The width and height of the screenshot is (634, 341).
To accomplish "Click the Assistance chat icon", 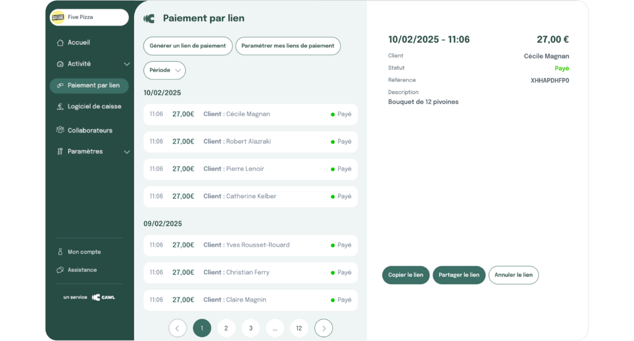I will [x=60, y=270].
